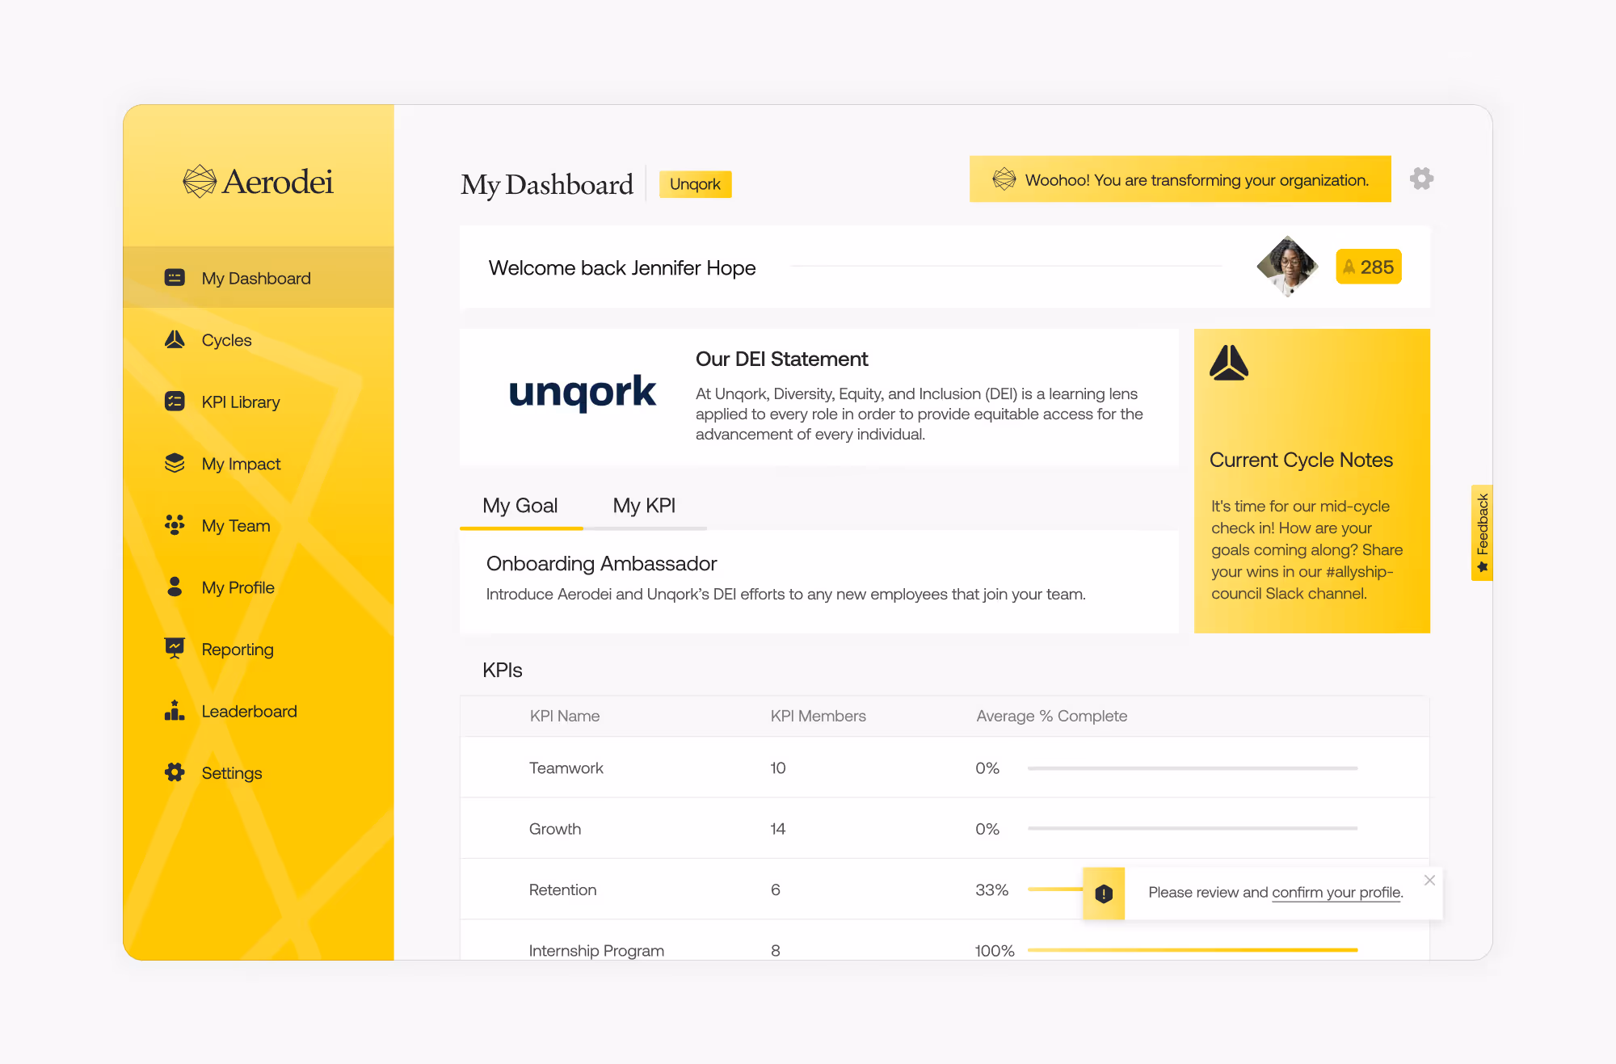This screenshot has height=1064, width=1616.
Task: Open My Impact via its layers icon
Action: [x=175, y=463]
